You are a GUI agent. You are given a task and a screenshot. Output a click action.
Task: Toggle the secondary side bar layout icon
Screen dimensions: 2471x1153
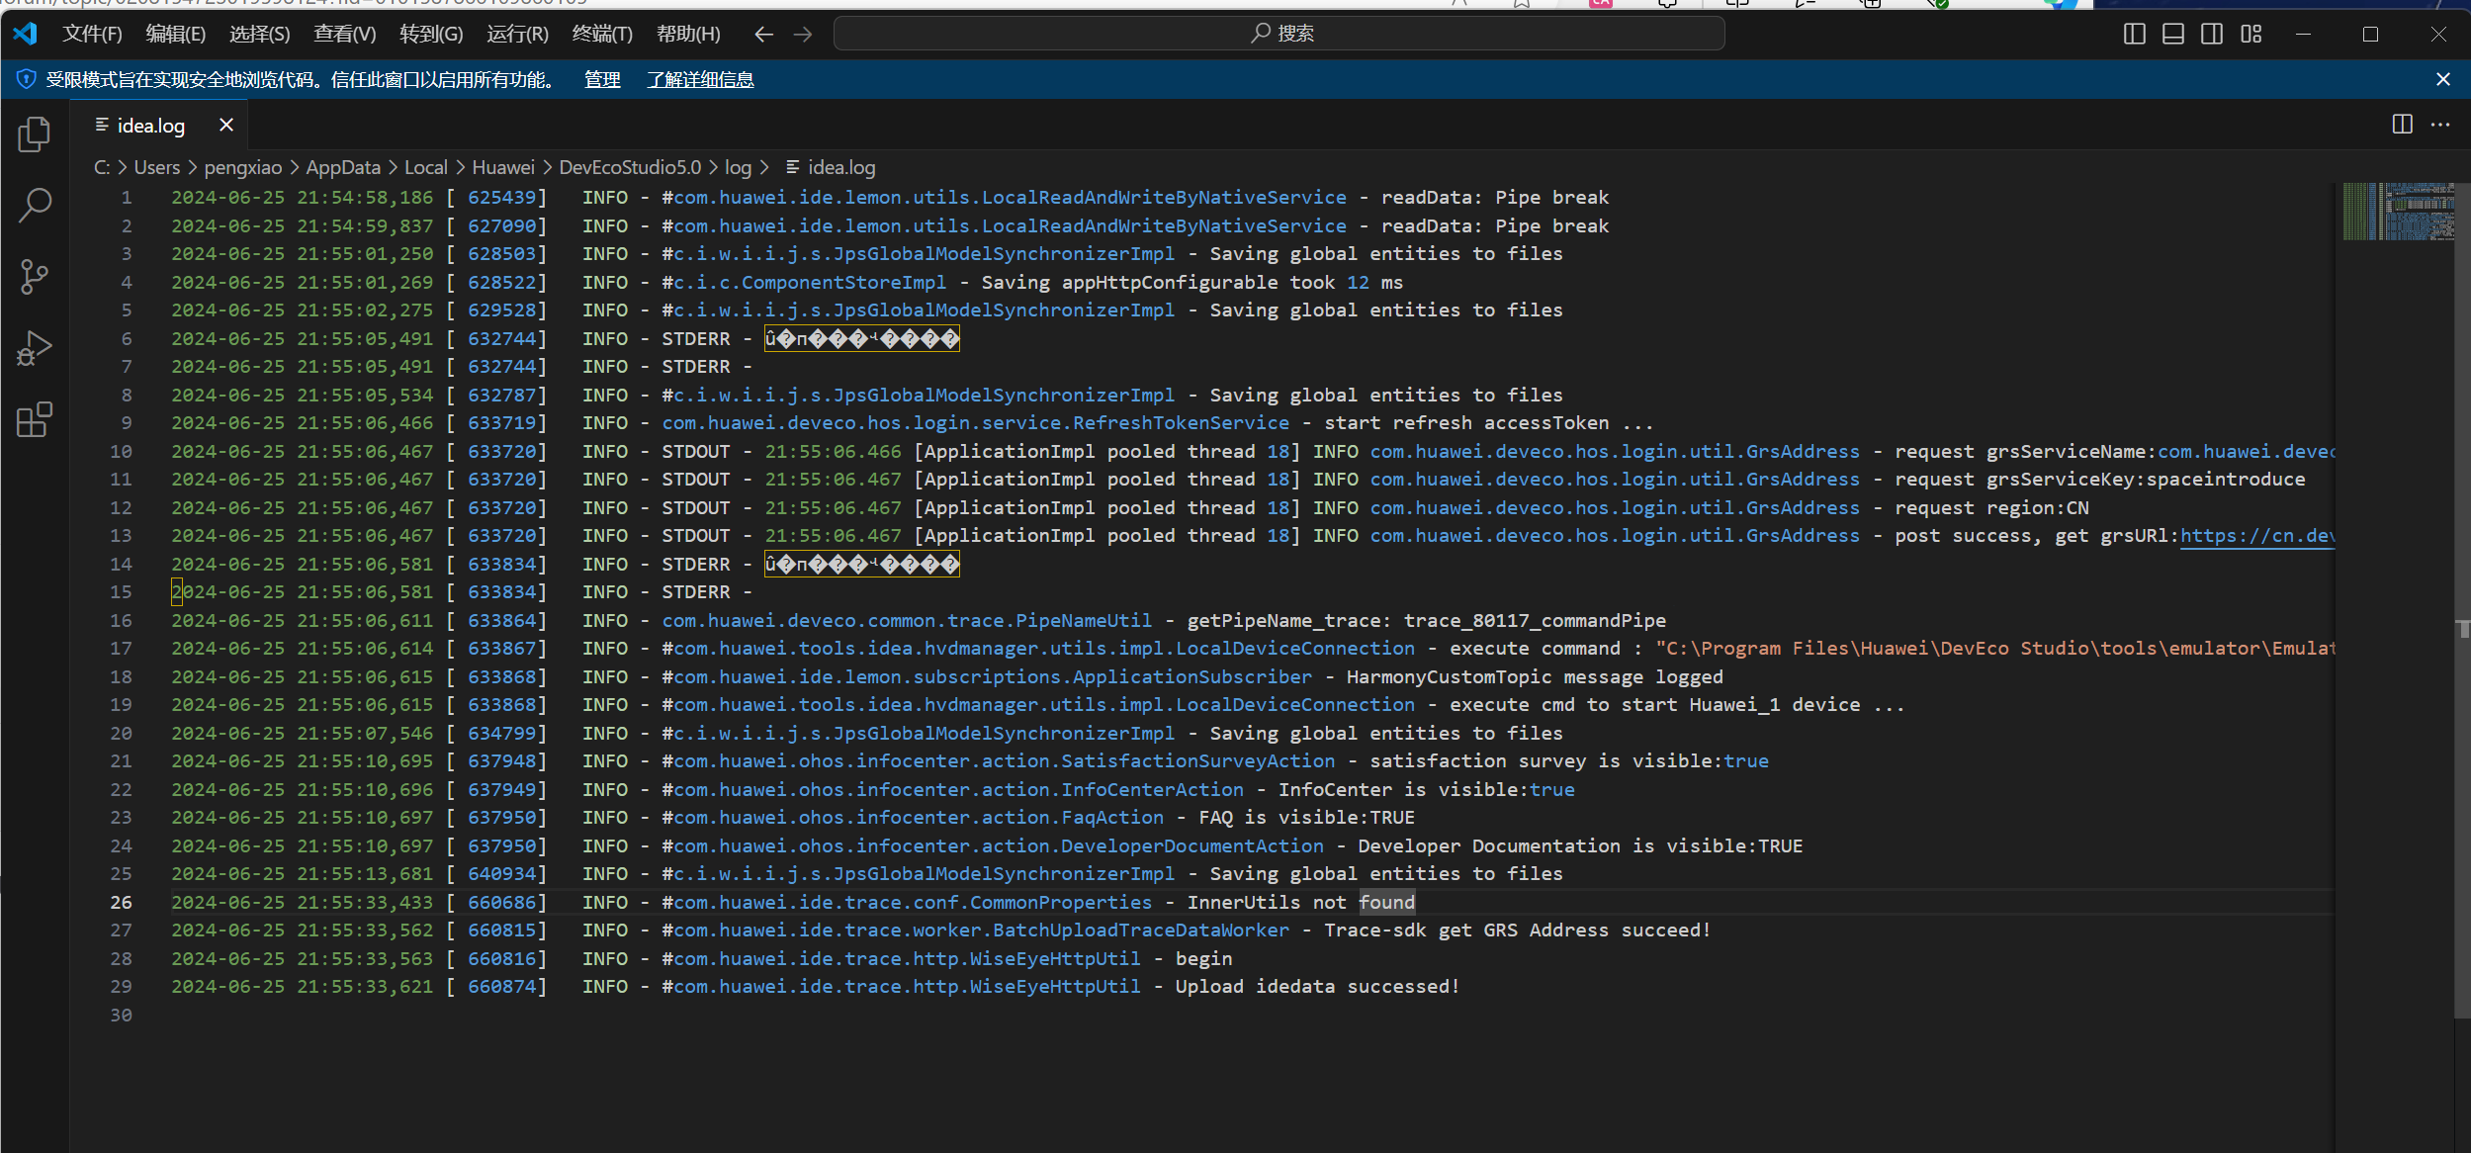coord(2212,35)
